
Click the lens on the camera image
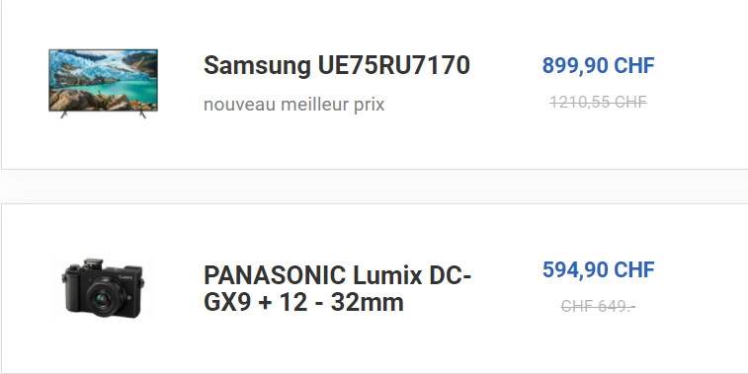click(x=104, y=298)
